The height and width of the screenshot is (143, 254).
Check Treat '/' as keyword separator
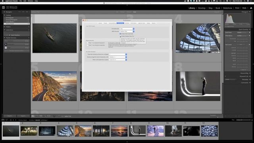point(87,45)
